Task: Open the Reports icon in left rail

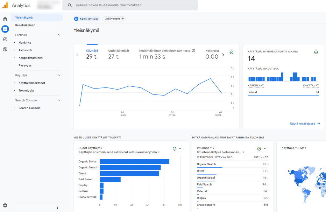Action: point(5,29)
